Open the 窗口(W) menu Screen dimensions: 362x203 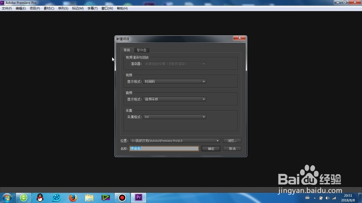point(107,8)
